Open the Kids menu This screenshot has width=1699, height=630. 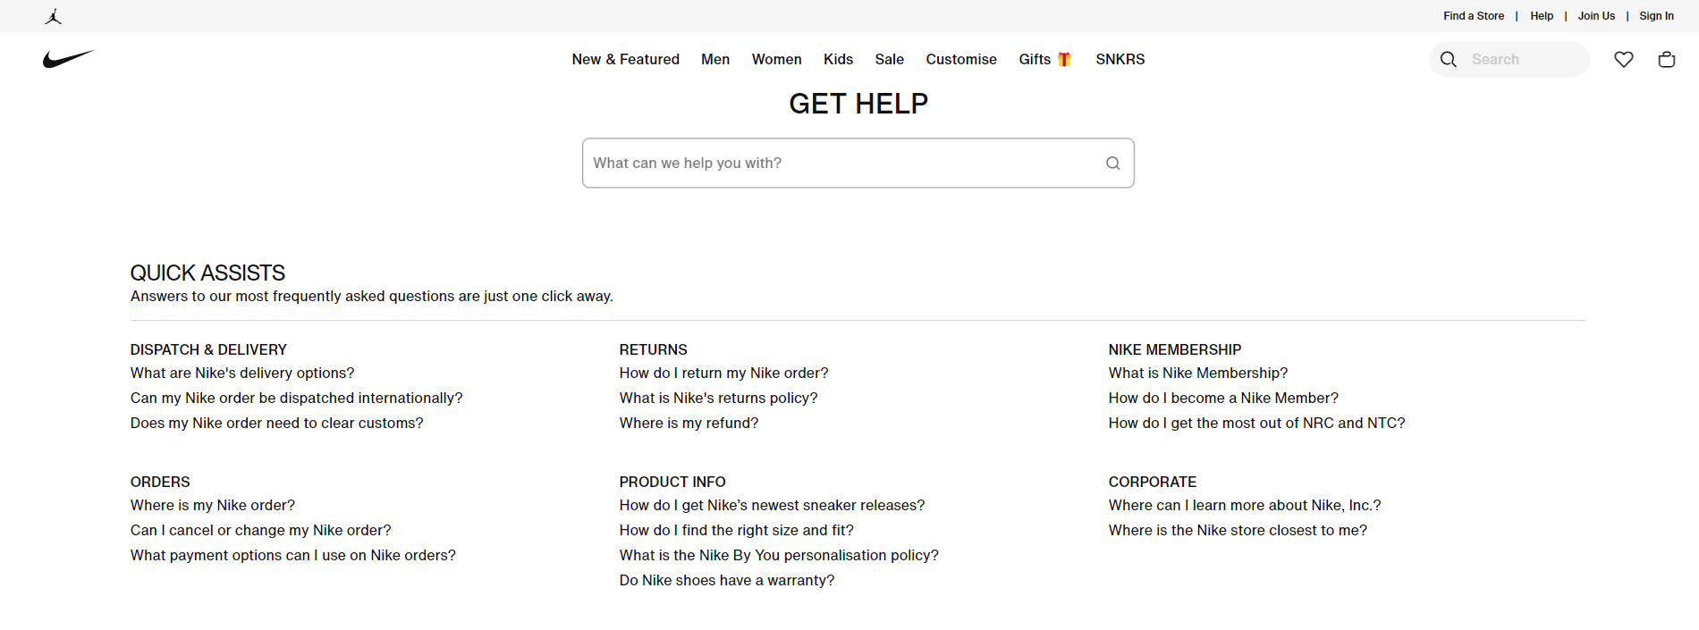(839, 59)
